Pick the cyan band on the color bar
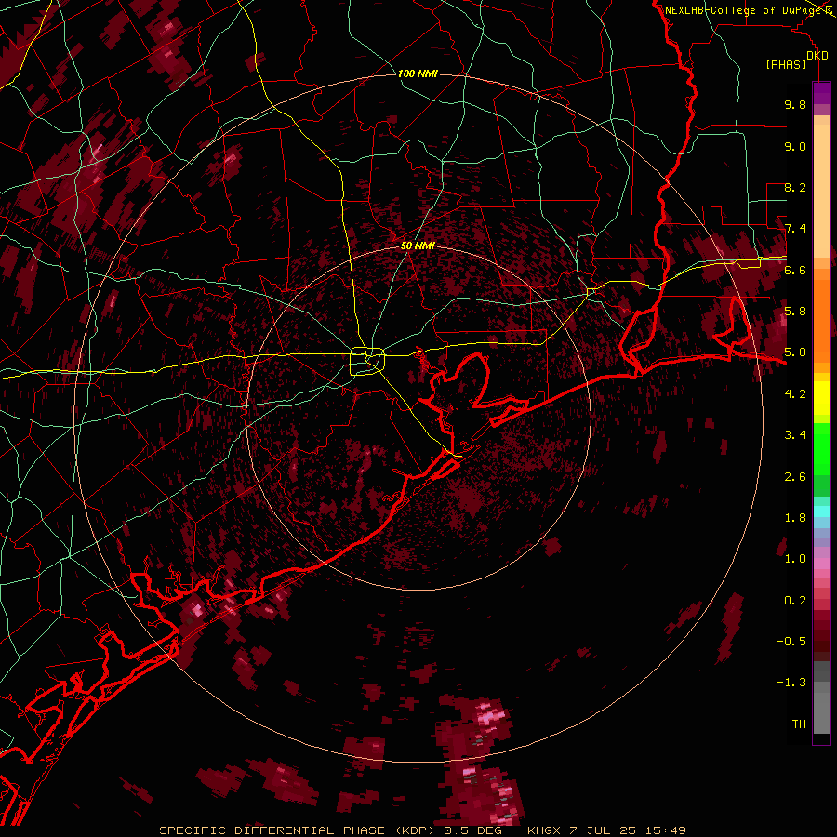The image size is (837, 837). point(821,511)
